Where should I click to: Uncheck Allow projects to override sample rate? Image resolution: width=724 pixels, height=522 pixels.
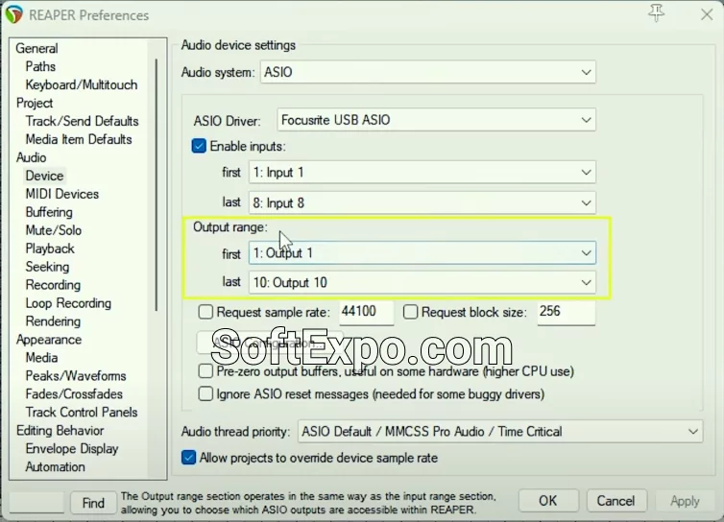tap(189, 458)
